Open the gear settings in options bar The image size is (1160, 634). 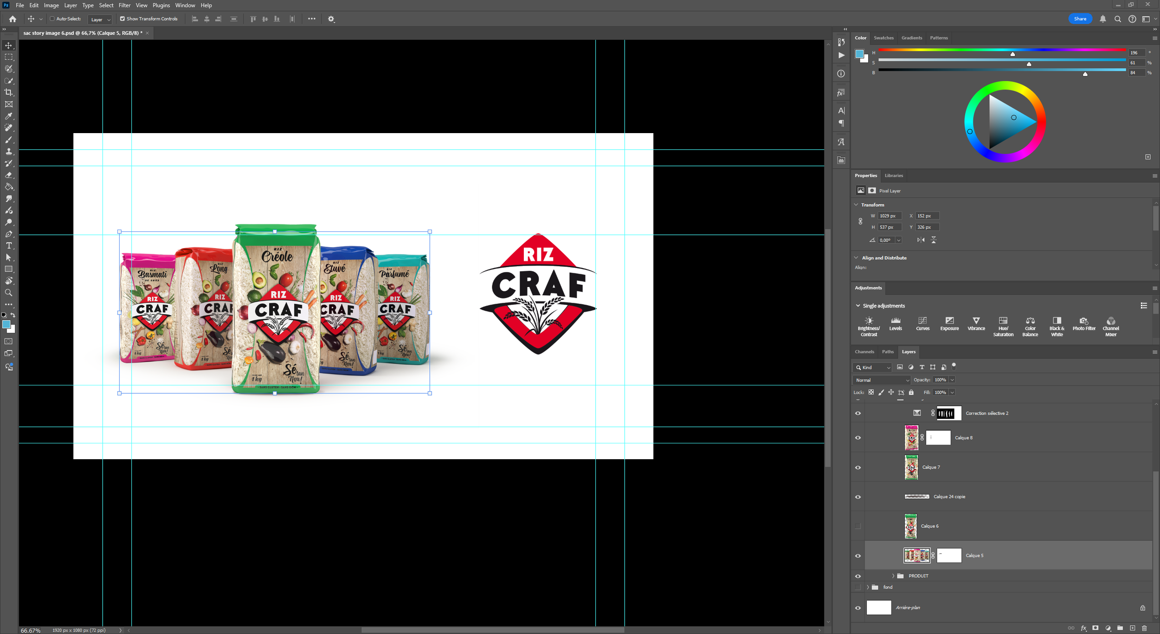[331, 19]
